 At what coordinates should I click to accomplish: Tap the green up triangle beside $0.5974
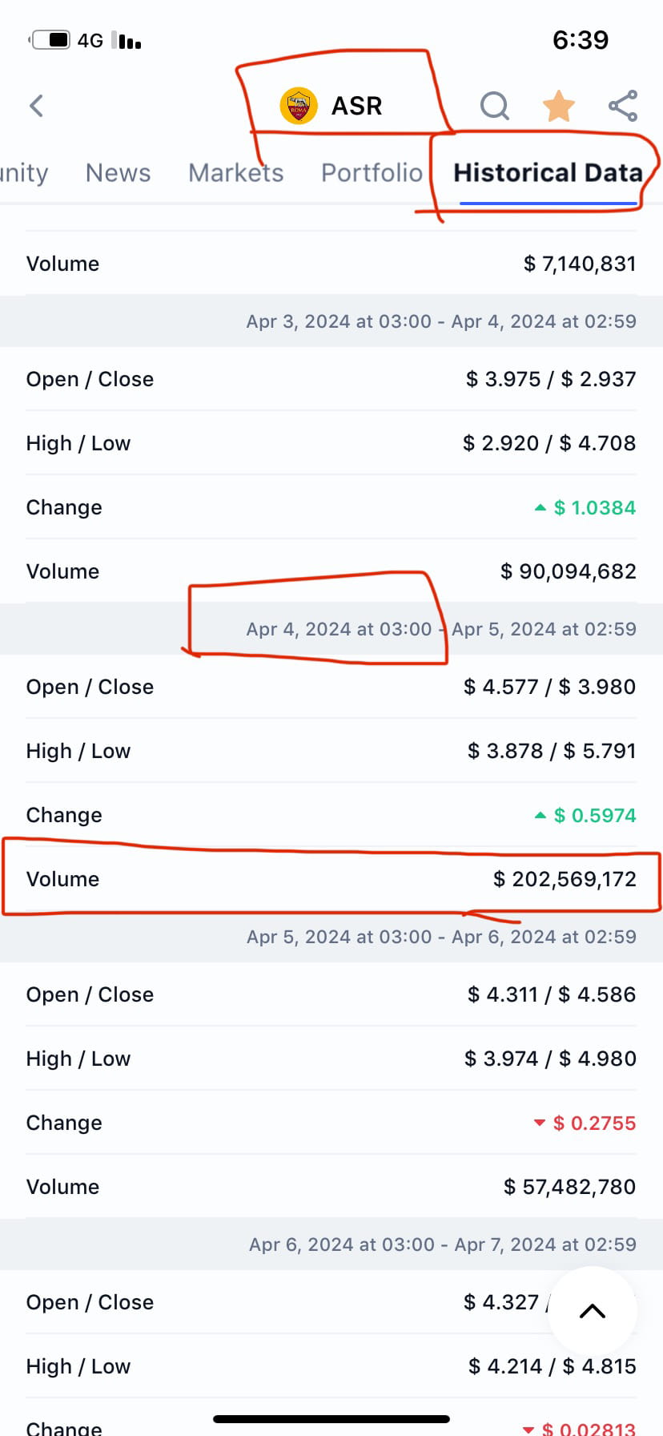click(x=540, y=815)
